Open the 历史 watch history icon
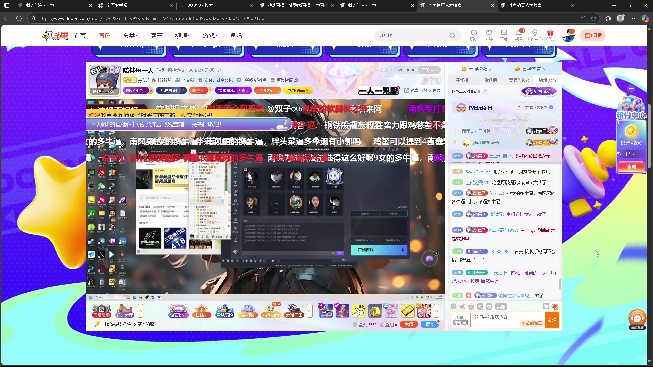Screen dimensions: 653x367 tap(474, 35)
